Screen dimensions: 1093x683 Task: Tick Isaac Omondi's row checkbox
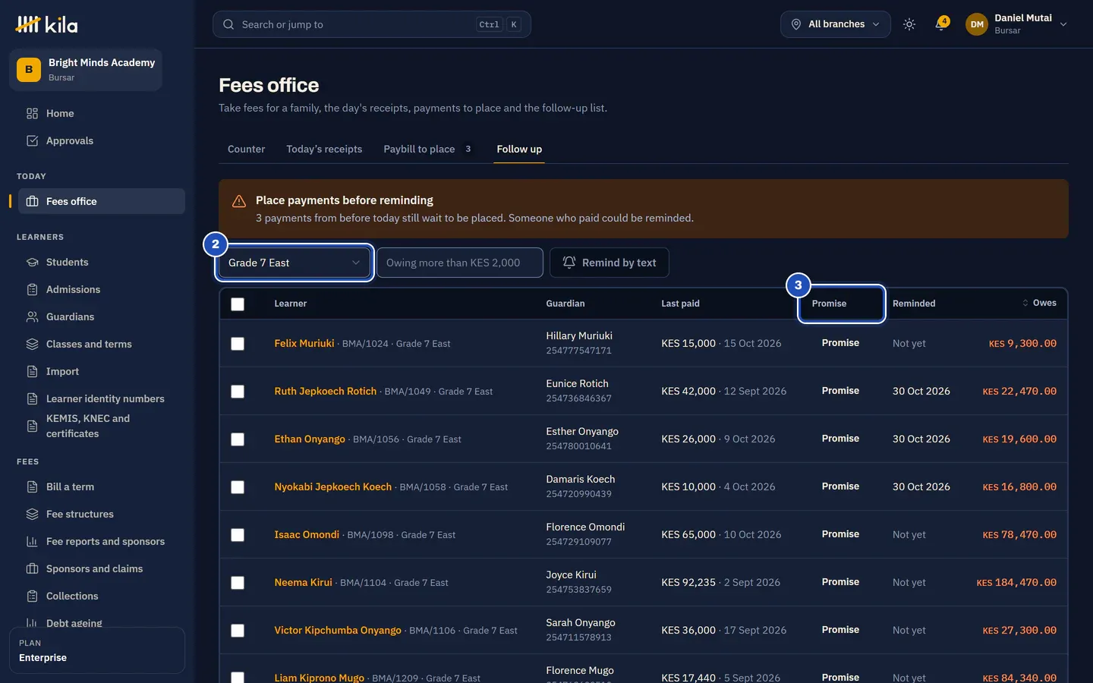tap(238, 535)
